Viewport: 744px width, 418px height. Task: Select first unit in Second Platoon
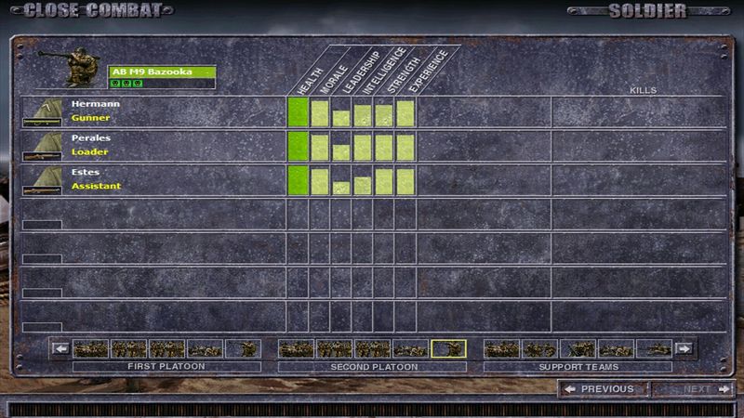pos(296,349)
